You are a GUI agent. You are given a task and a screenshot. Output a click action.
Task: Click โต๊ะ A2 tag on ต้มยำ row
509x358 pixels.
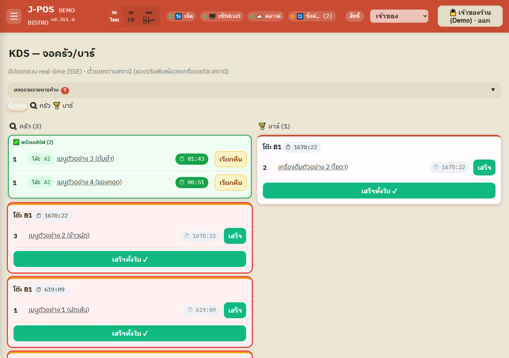pos(41,159)
